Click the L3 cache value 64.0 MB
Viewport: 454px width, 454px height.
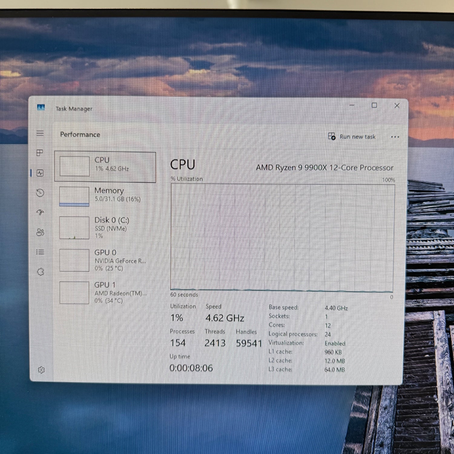(335, 370)
